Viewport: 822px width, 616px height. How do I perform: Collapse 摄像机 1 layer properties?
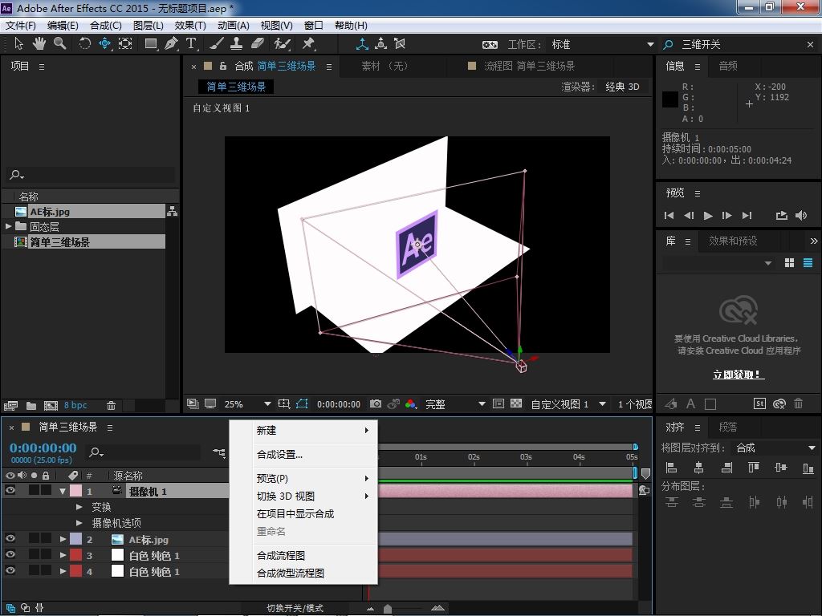point(63,492)
